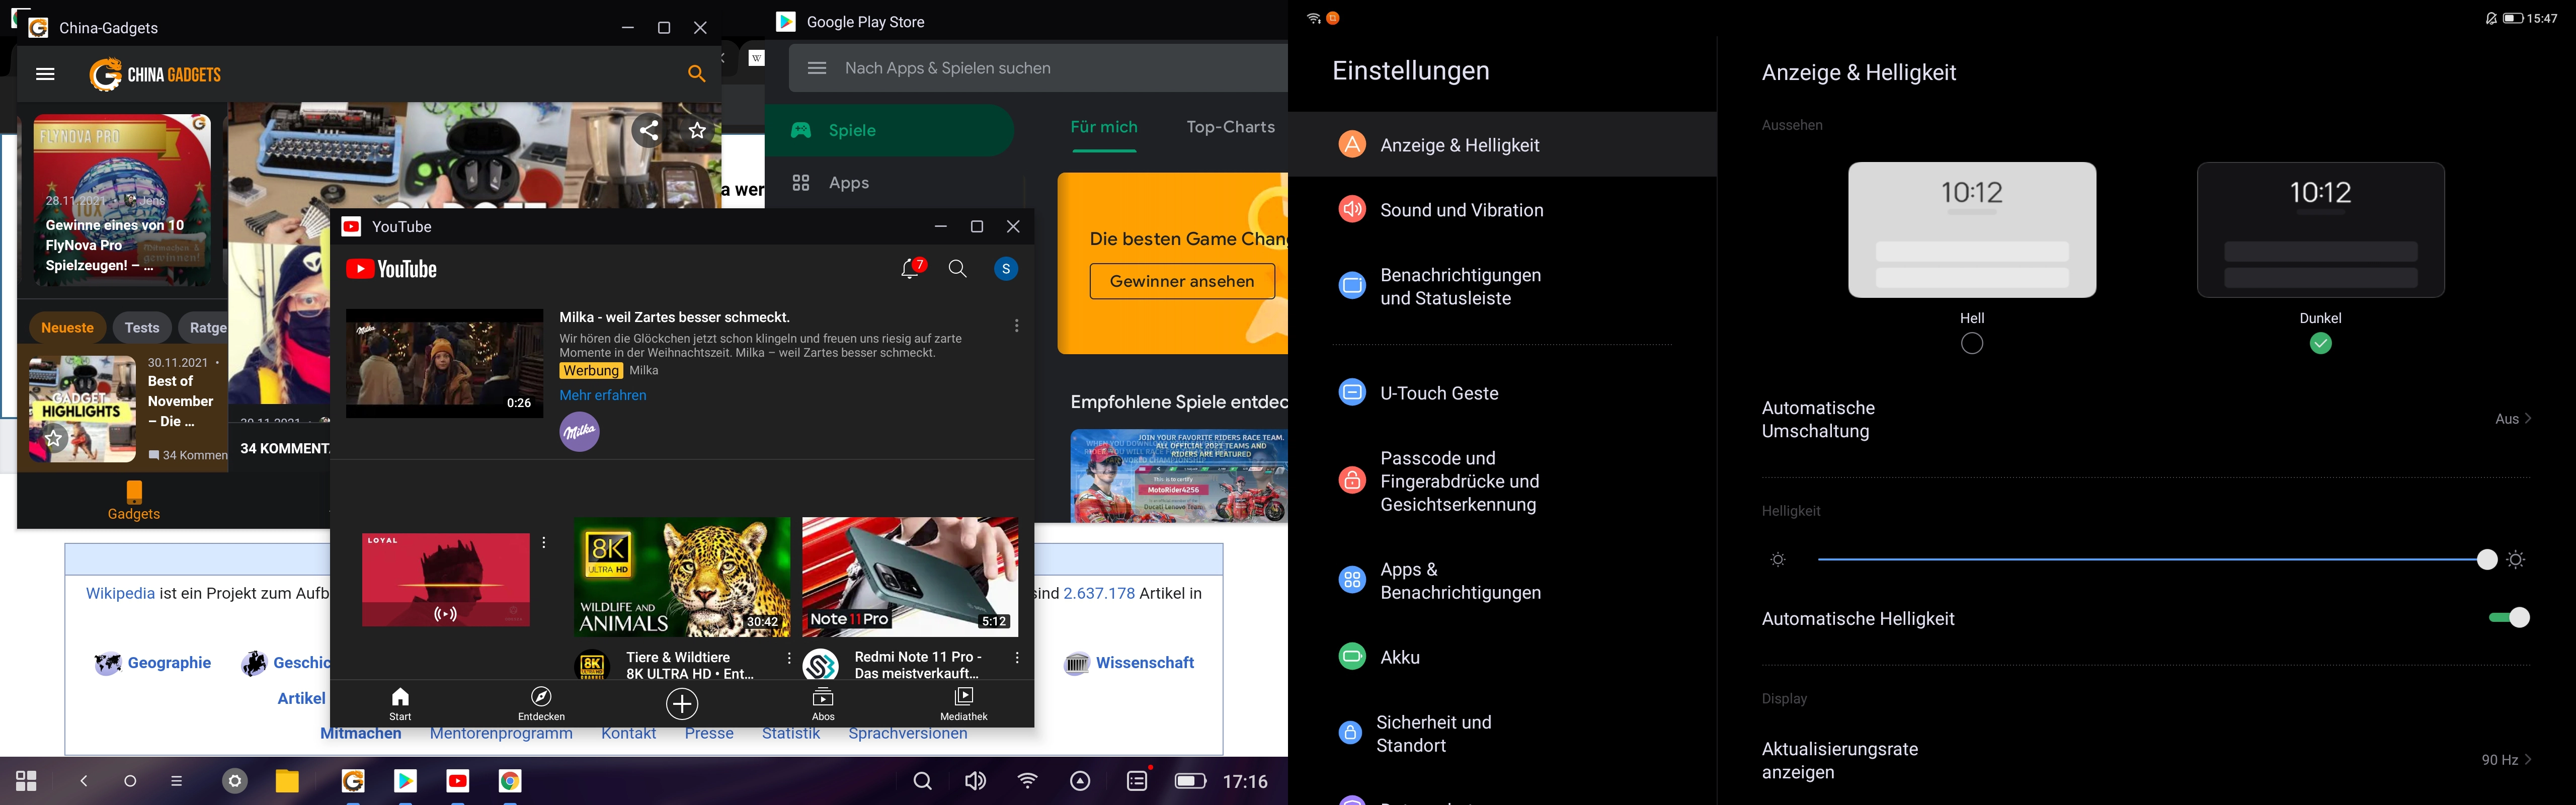This screenshot has height=805, width=2576.
Task: Open notification panel icon in taskbar
Action: click(x=1138, y=781)
